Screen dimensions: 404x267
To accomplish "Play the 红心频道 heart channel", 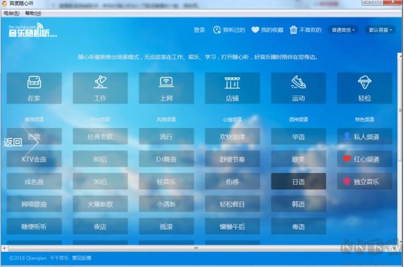I will [365, 159].
